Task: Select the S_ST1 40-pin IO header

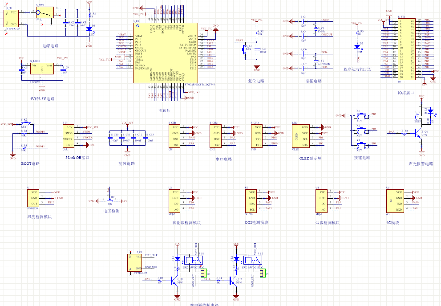Action: (407, 49)
